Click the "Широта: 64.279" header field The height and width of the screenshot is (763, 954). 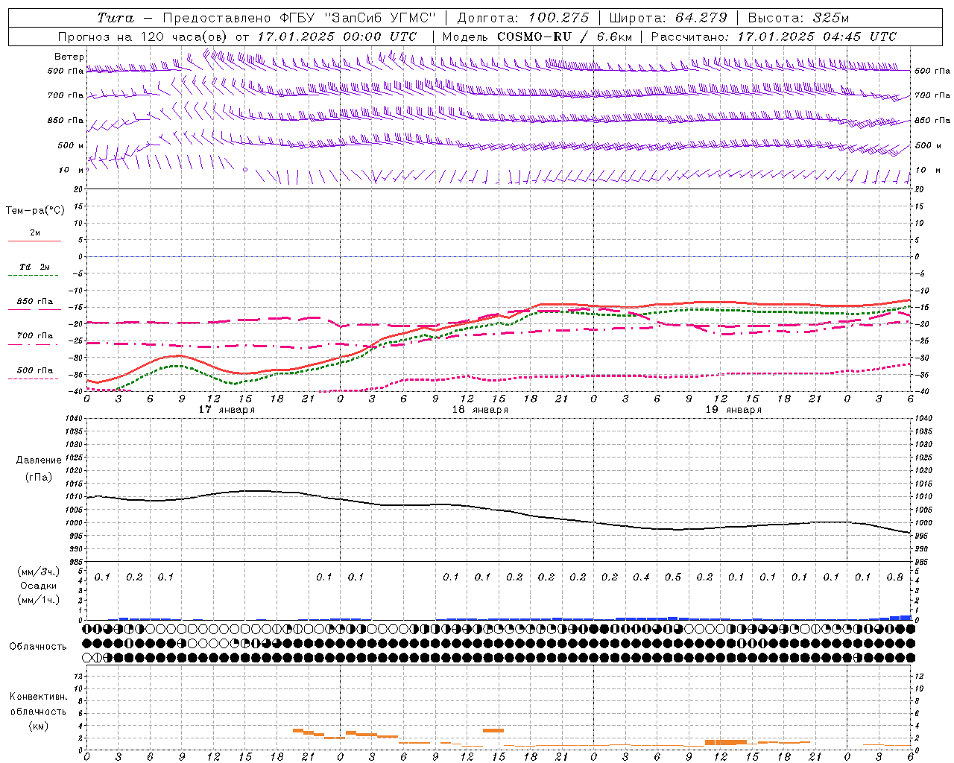667,18
